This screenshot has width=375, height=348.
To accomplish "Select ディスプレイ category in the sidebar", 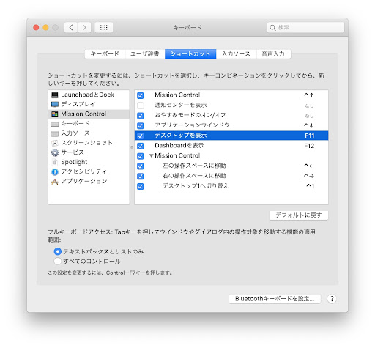I will coord(89,104).
